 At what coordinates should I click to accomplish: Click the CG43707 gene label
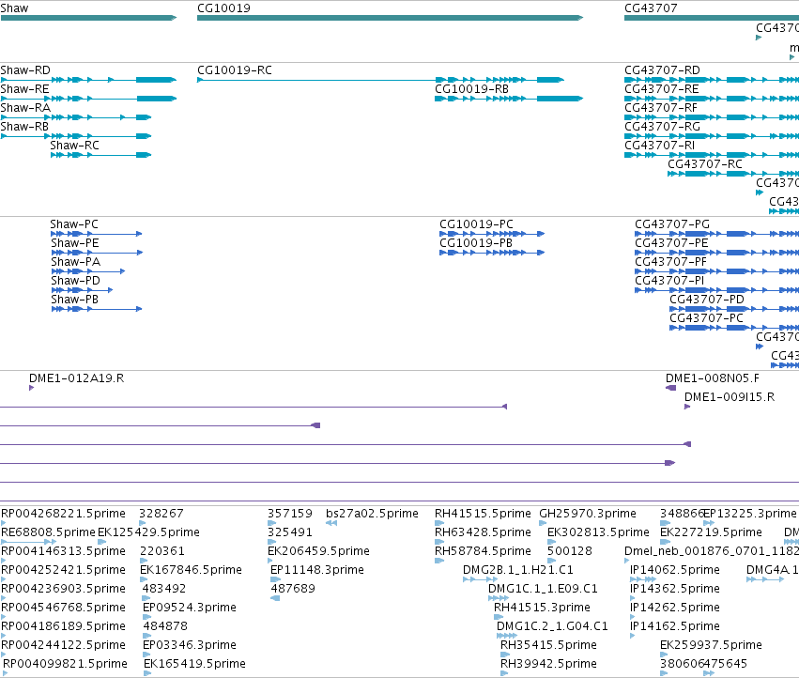click(651, 8)
